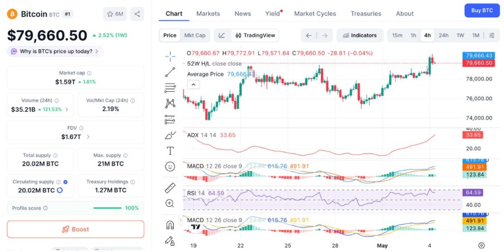Click Market cap info icon
The width and height of the screenshot is (504, 252).
pyautogui.click(x=90, y=73)
